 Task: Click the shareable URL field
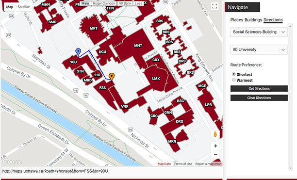(112, 171)
